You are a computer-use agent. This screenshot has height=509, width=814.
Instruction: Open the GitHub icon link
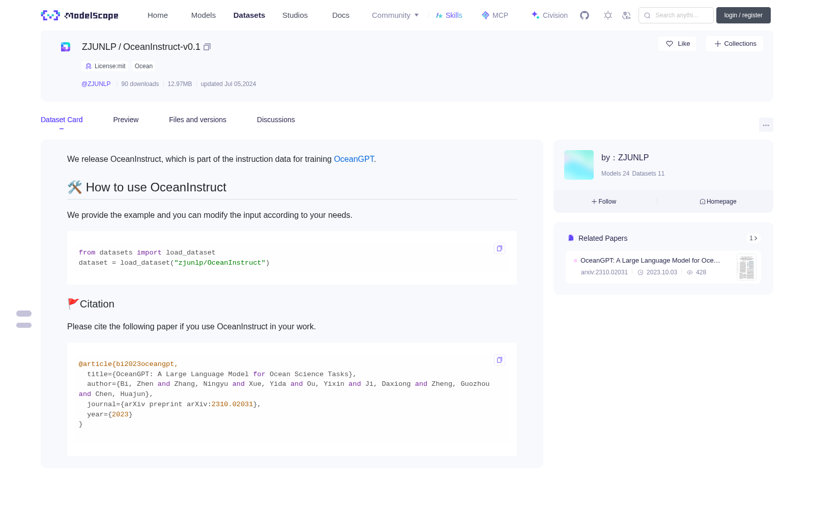585,15
